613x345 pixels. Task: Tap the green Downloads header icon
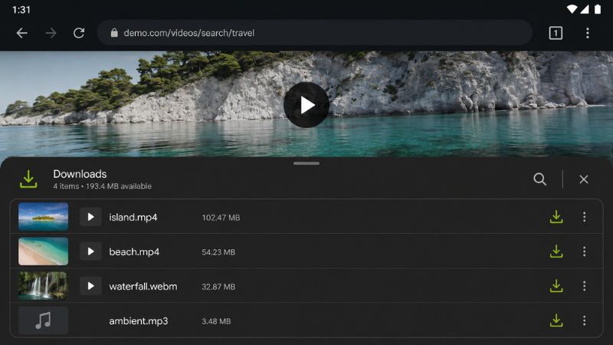pyautogui.click(x=28, y=179)
